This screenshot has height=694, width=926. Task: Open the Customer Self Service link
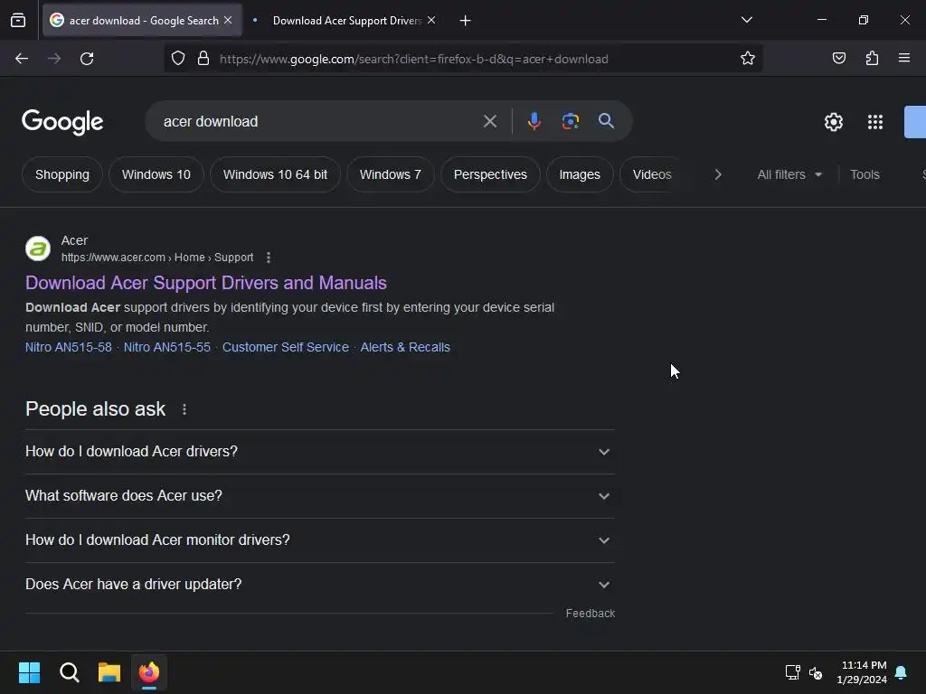tap(285, 347)
